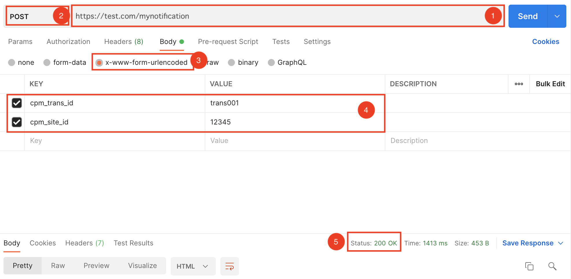Open the Cookies link near Send
The height and width of the screenshot is (279, 571).
[546, 42]
